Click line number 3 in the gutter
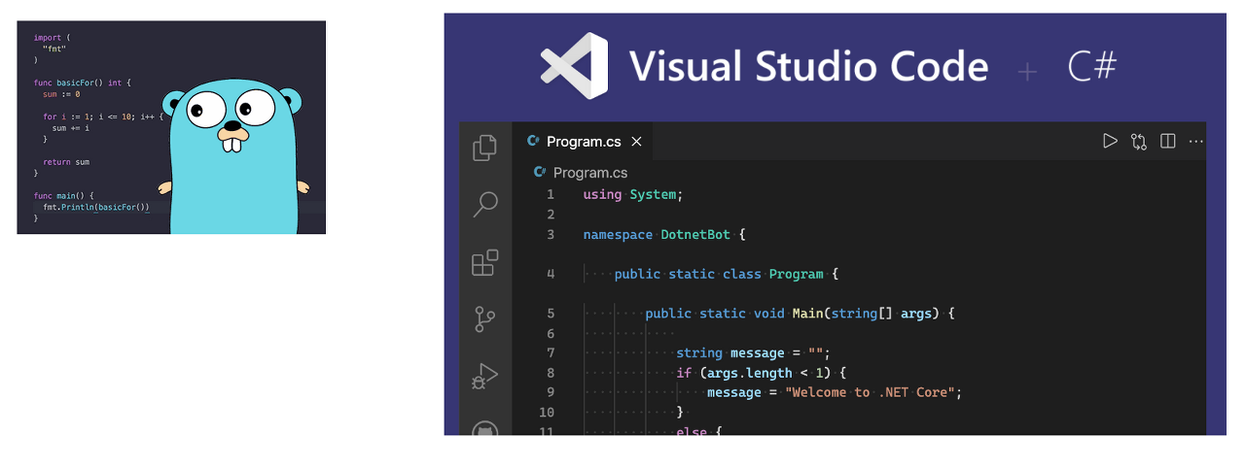 [x=551, y=234]
